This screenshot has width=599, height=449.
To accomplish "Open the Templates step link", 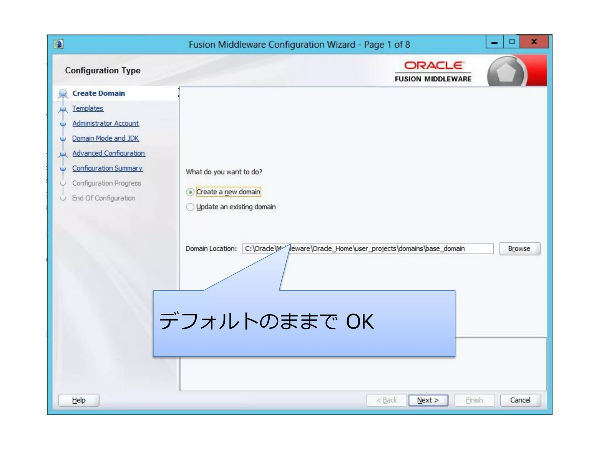I will pos(88,108).
